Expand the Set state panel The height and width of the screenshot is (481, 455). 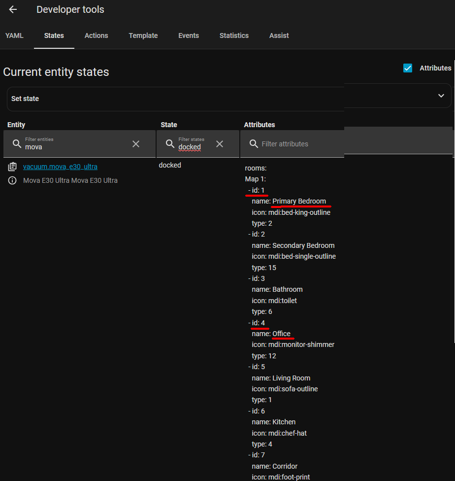point(441,96)
